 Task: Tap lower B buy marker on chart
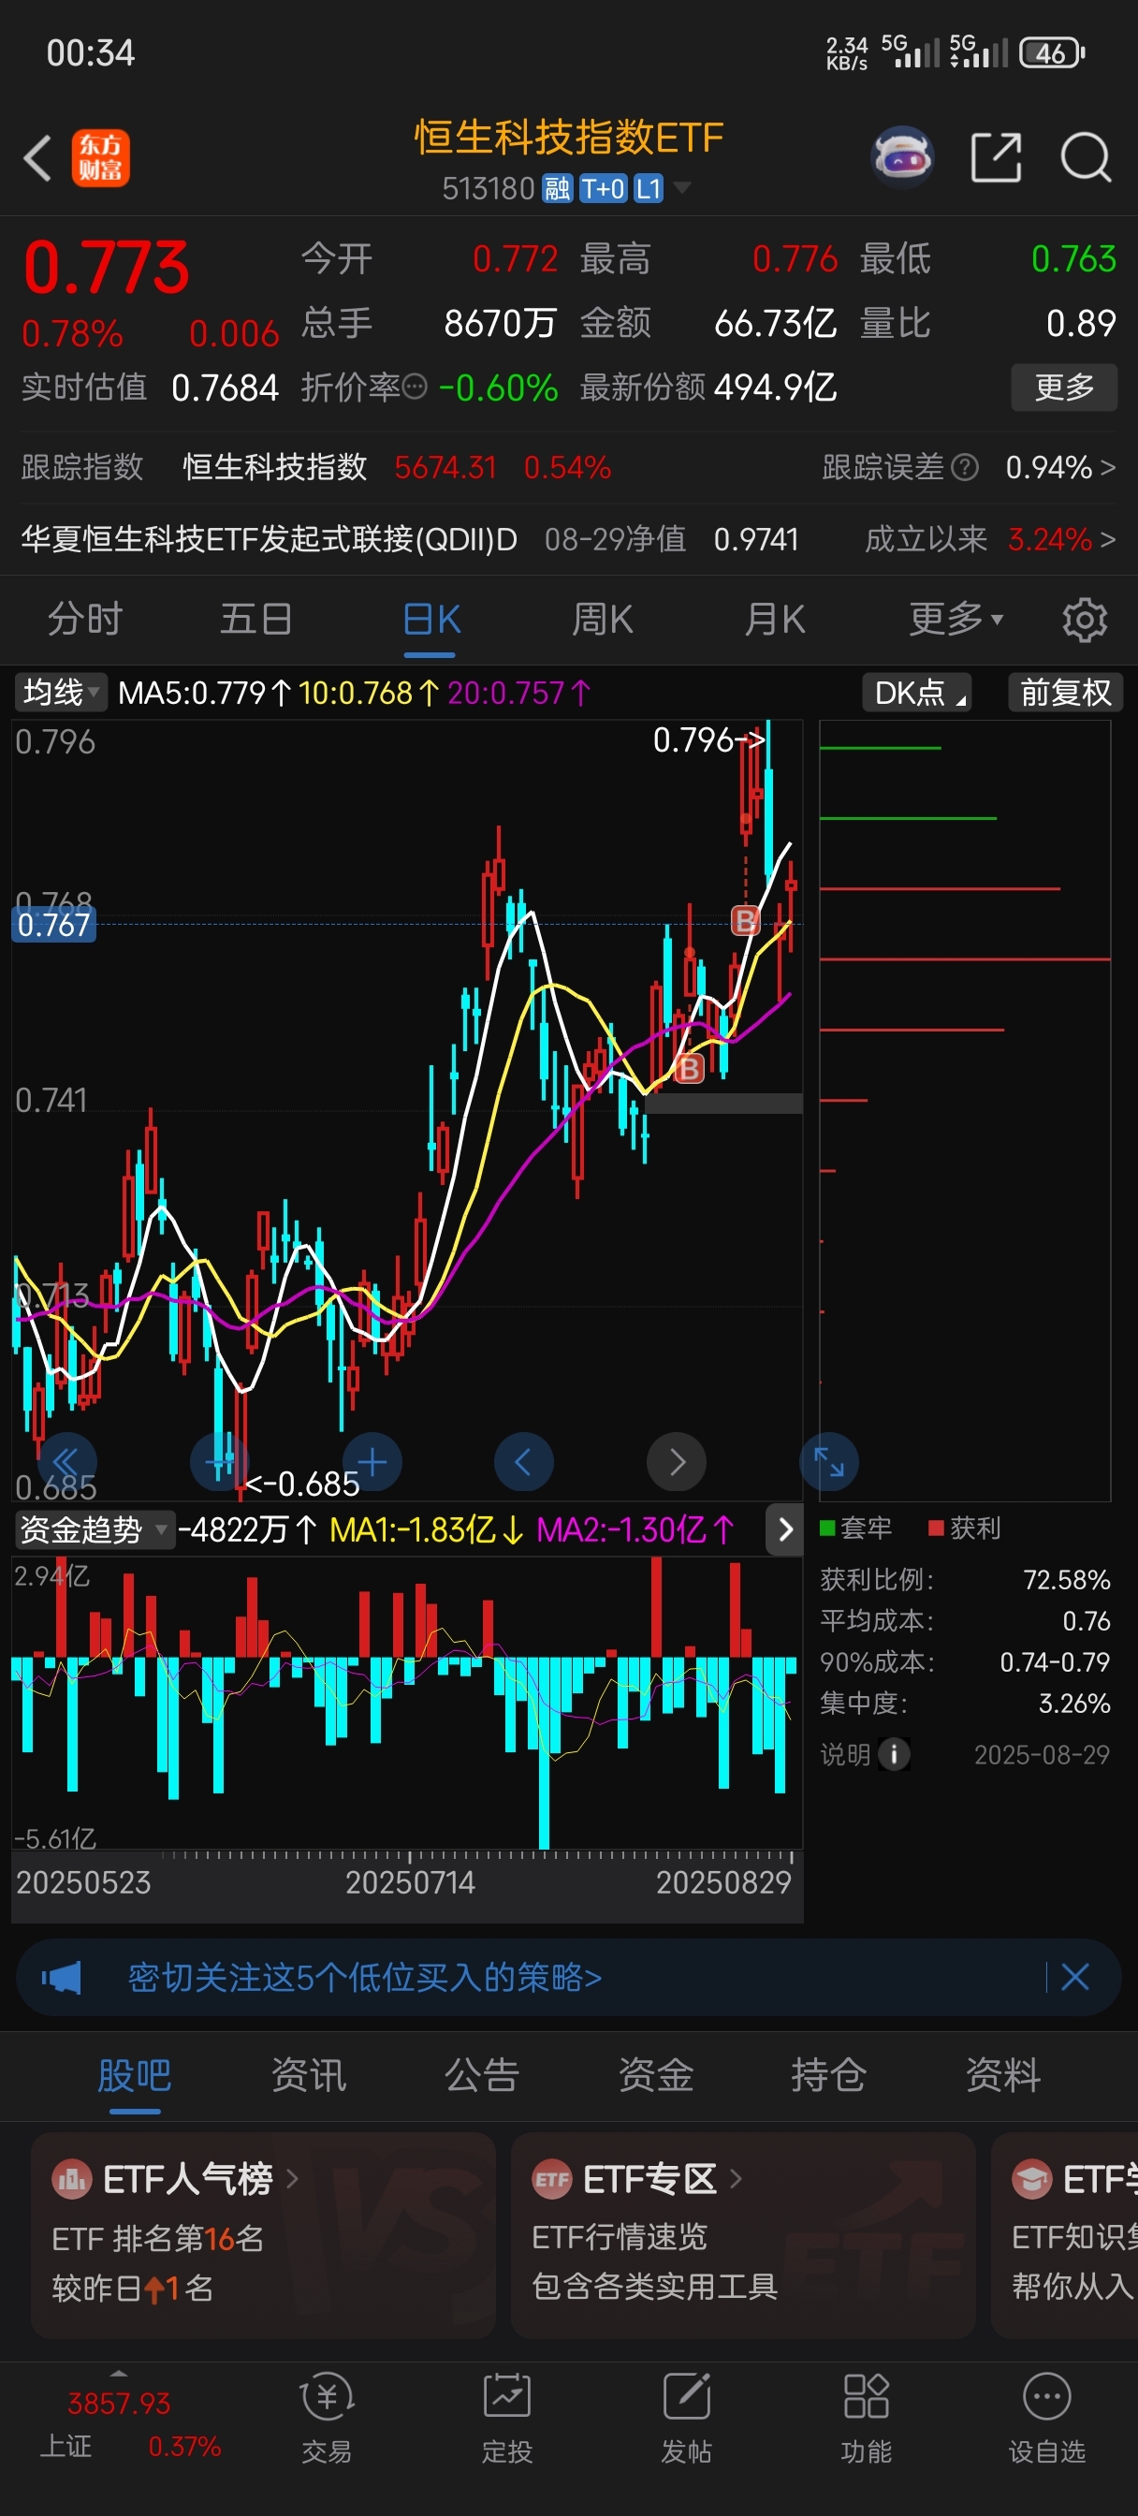[689, 1069]
